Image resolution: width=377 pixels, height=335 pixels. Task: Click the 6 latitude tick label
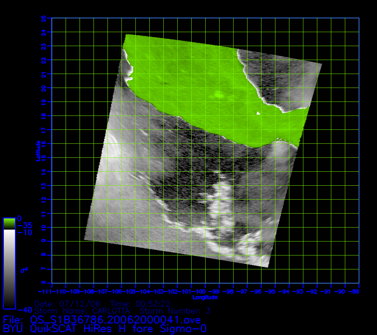pyautogui.click(x=44, y=283)
